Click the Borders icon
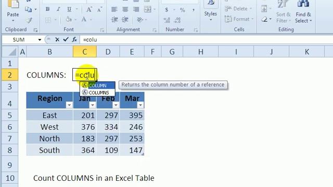The height and width of the screenshot is (187, 333). tap(48, 20)
